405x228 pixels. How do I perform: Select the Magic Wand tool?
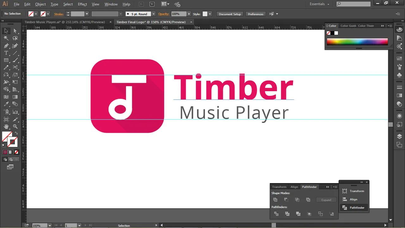tap(6, 38)
